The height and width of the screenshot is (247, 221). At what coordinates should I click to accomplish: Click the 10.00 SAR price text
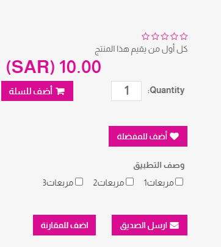[54, 67]
